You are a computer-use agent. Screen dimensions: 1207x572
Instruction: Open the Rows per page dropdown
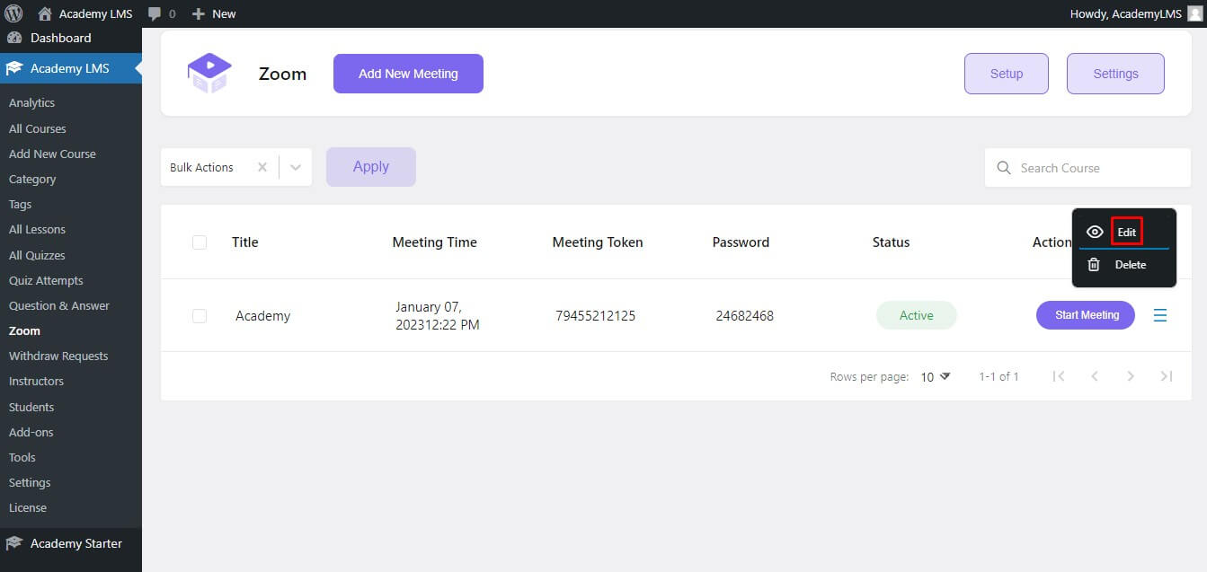coord(932,376)
